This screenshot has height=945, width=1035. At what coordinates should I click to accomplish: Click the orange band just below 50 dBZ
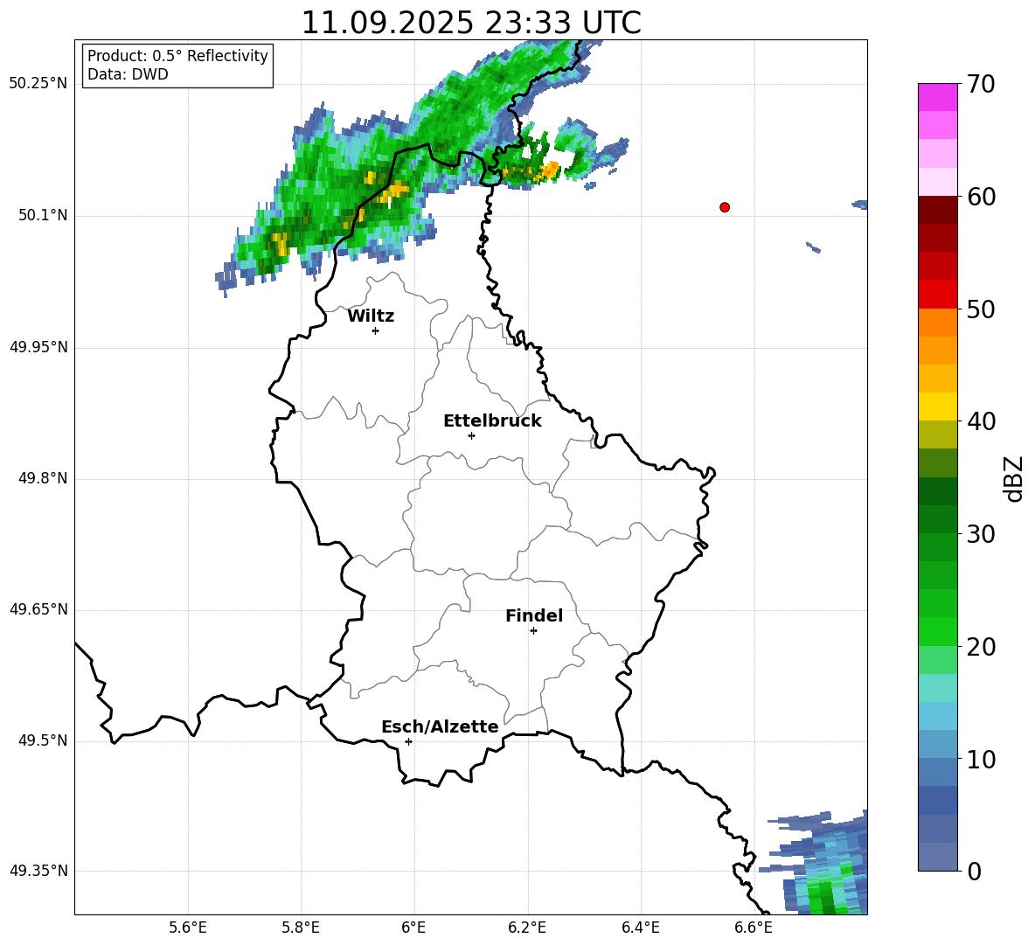(937, 322)
